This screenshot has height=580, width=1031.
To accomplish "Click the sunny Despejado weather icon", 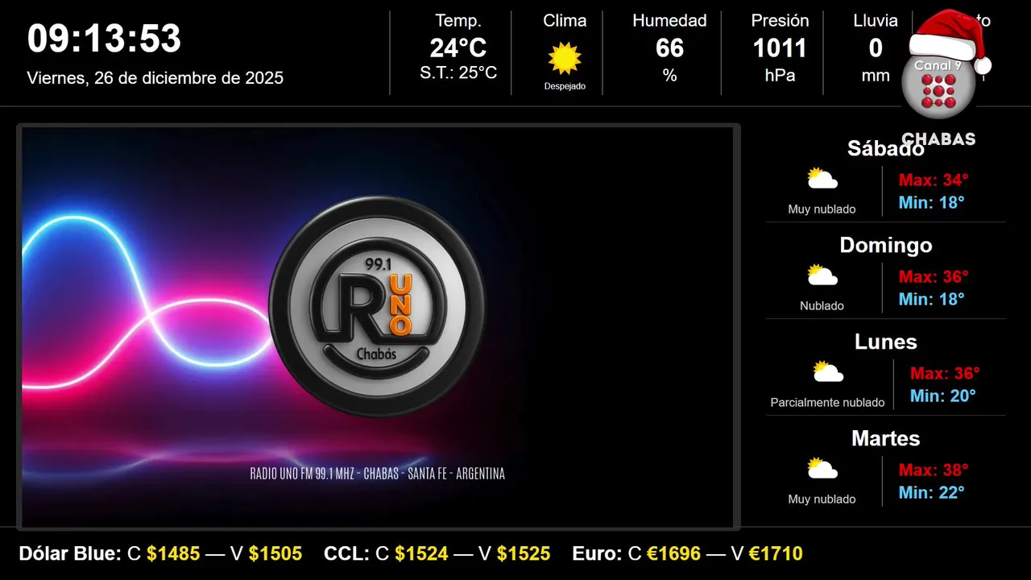I will (x=565, y=59).
